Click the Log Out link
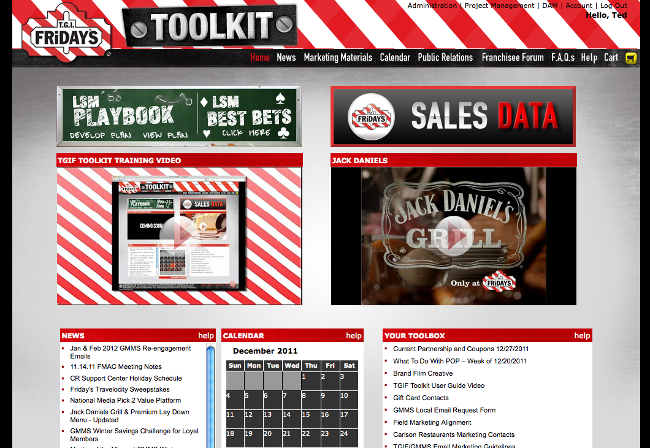This screenshot has width=650, height=448. tap(613, 6)
